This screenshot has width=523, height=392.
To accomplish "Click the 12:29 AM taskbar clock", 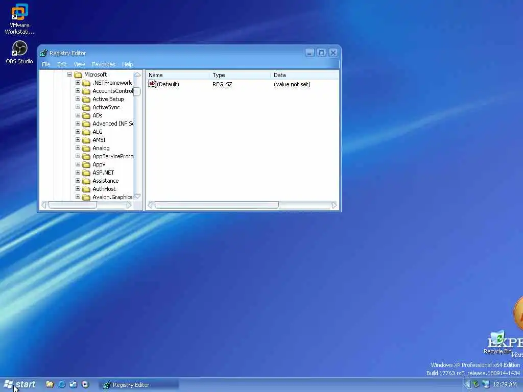I will point(505,384).
